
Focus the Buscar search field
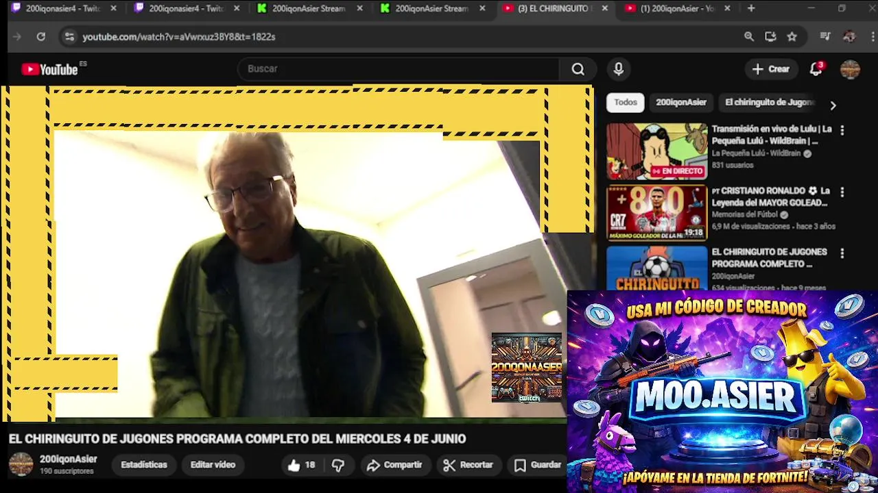pos(398,69)
